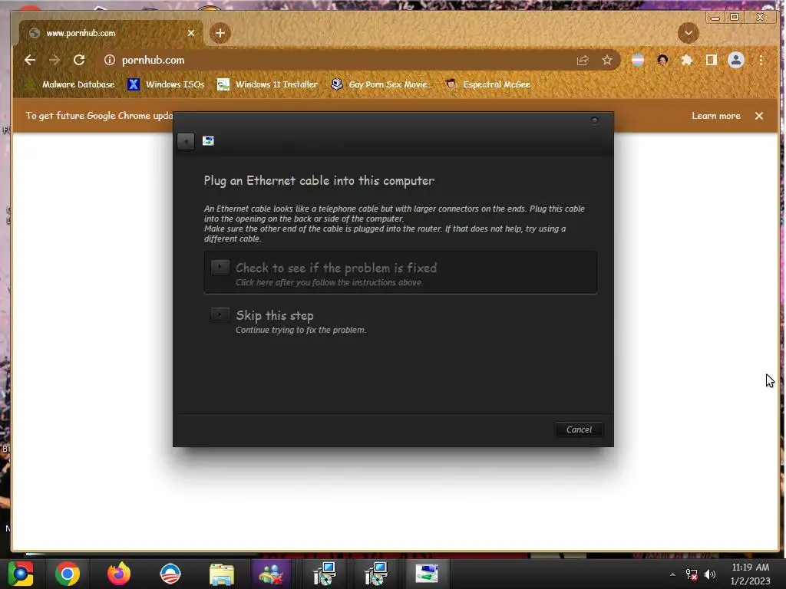Open second network setup taskbar item
The height and width of the screenshot is (589, 786).
(x=376, y=574)
